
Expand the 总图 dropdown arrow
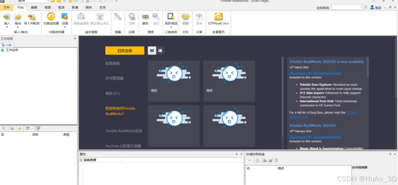coord(65,27)
